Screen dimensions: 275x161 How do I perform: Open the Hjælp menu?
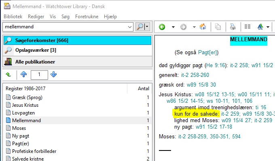(110, 17)
